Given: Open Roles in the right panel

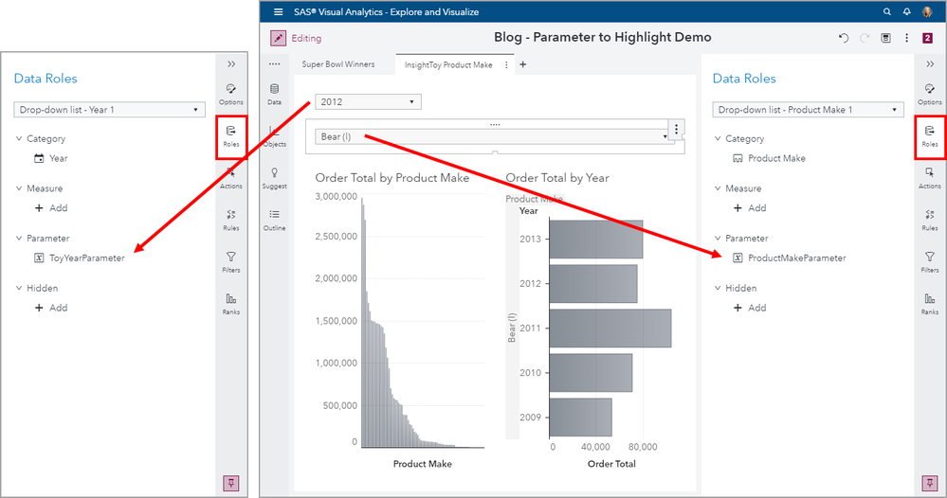Looking at the screenshot, I should coord(930,137).
